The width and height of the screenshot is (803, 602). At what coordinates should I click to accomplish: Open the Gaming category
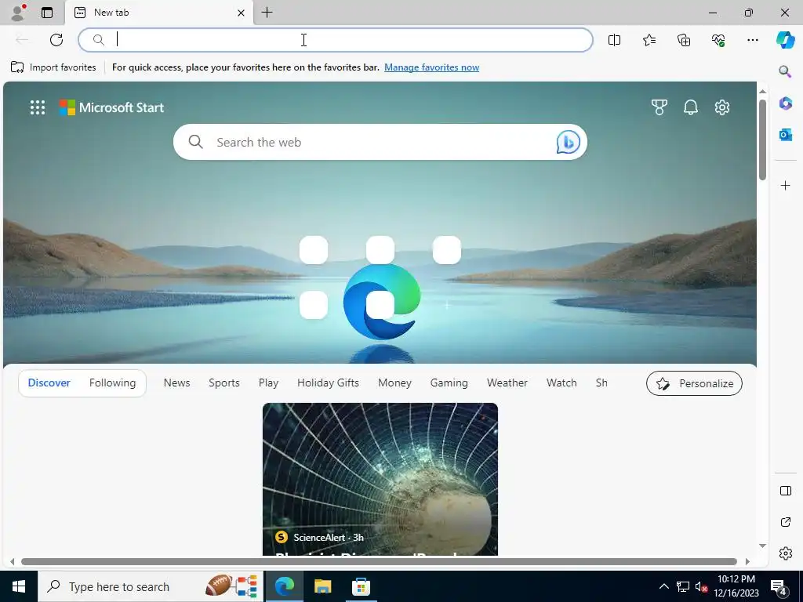click(x=449, y=383)
